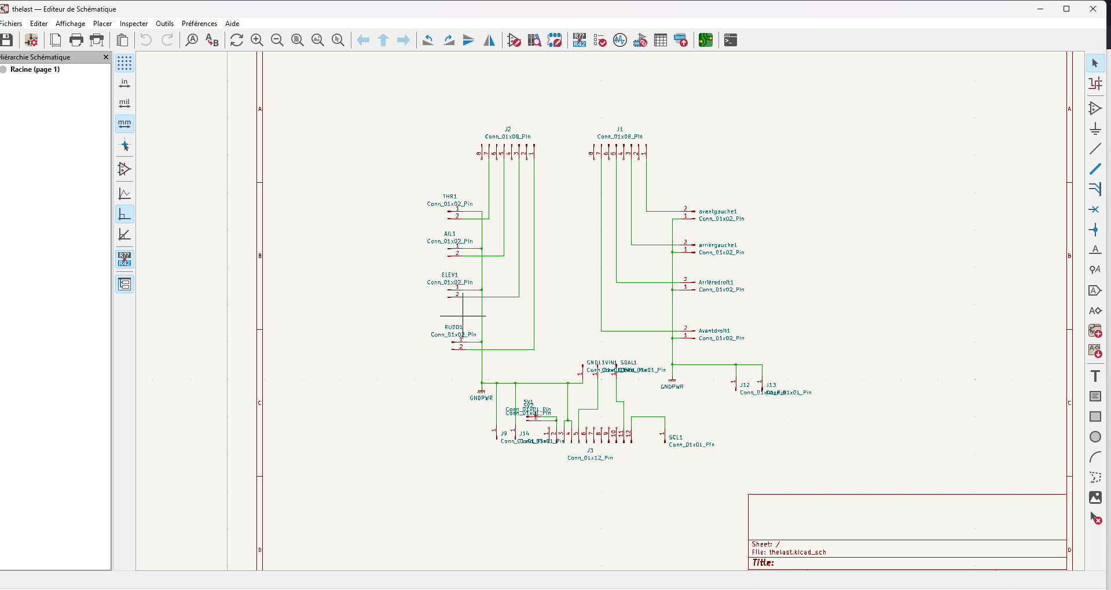Open the Préférences menu
The height and width of the screenshot is (590, 1111).
click(199, 24)
